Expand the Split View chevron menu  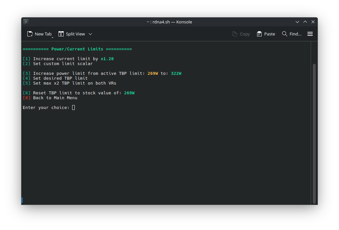point(90,34)
